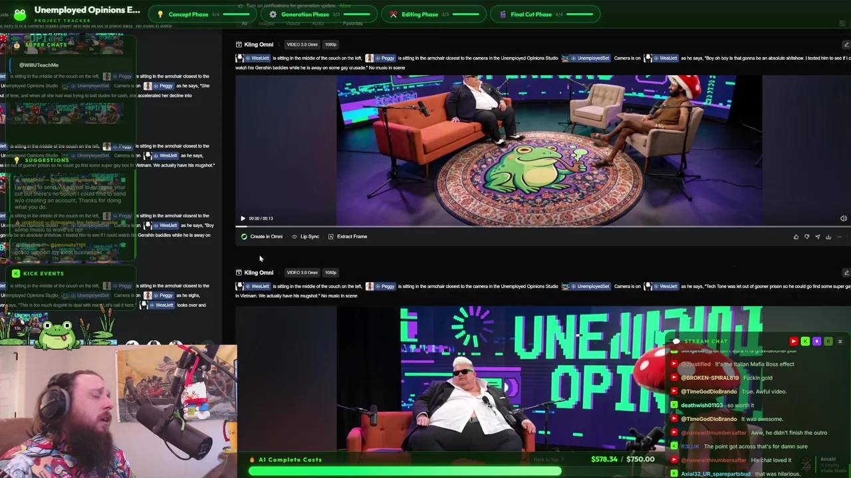Click the Allow link in notification banner

(345, 5)
